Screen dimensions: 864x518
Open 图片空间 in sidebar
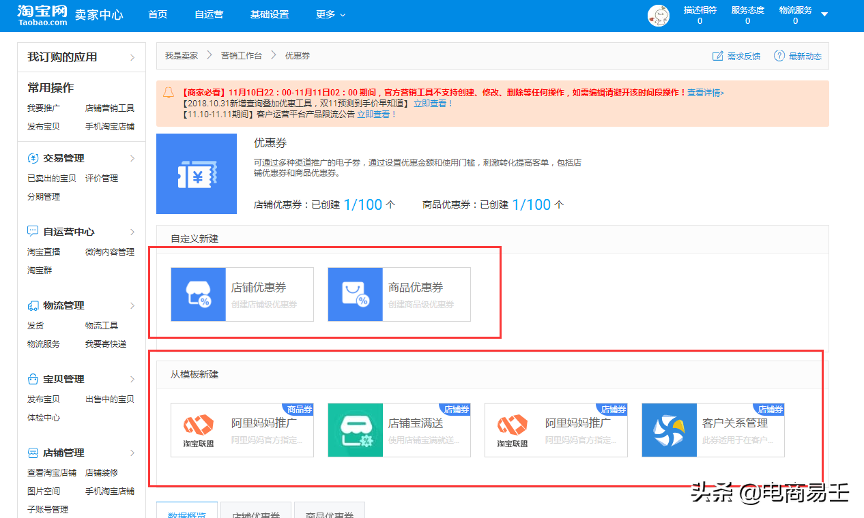tap(44, 491)
